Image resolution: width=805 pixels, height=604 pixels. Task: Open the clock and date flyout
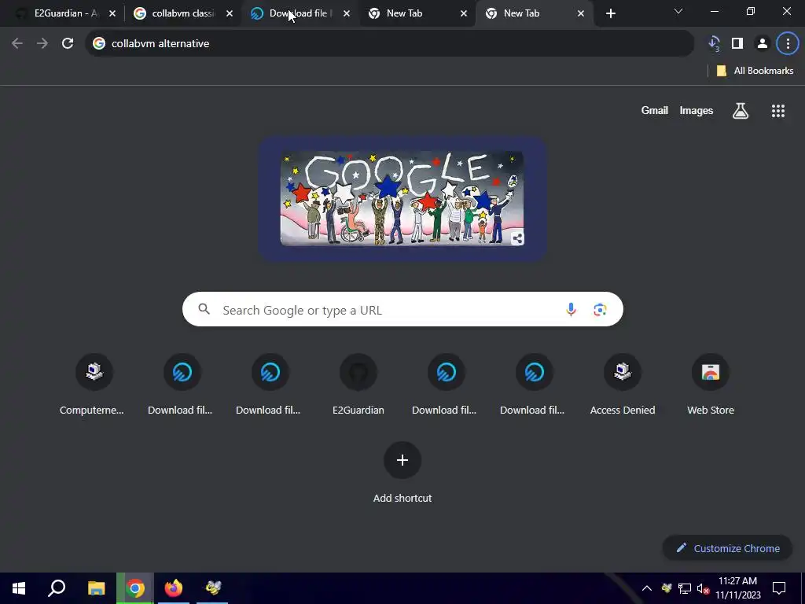[737, 588]
